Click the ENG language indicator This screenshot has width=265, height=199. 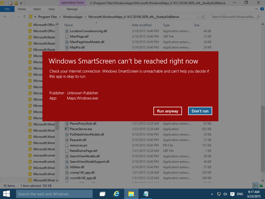(240, 194)
